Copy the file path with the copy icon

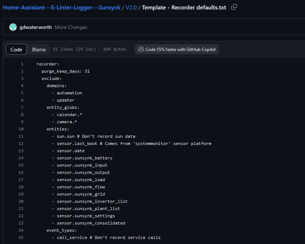[x=234, y=7]
